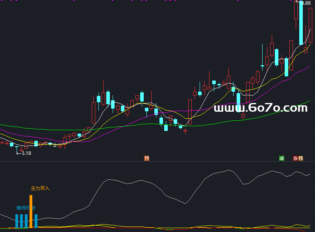Click the large cyan candle above the watermark
Image resolution: width=315 pixels, height=232 pixels.
(x=239, y=102)
